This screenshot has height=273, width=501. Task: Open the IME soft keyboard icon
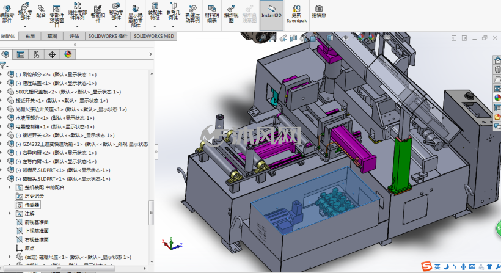(472, 266)
